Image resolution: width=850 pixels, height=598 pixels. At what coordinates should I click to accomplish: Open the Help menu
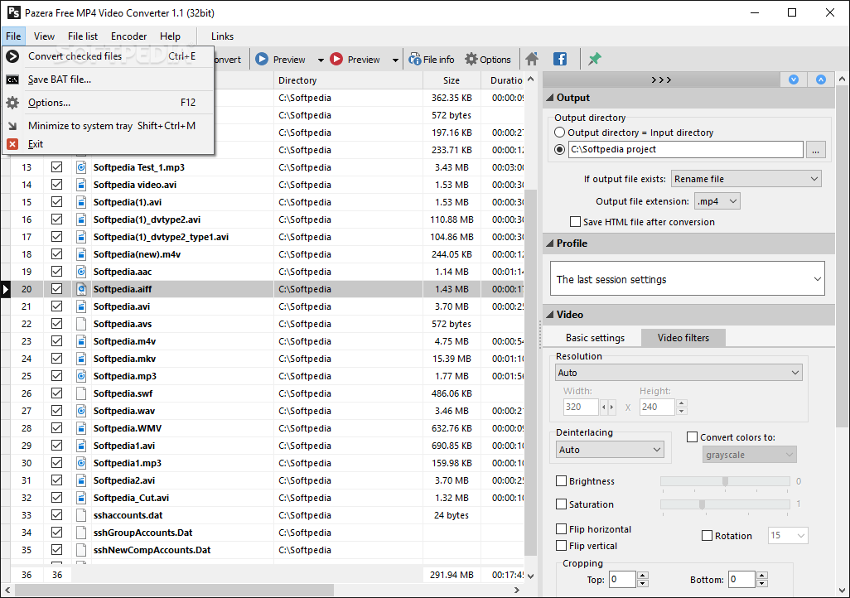click(x=170, y=36)
